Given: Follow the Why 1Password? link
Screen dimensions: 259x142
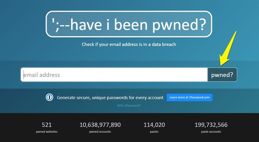Looking at the screenshot, I should [129, 106].
